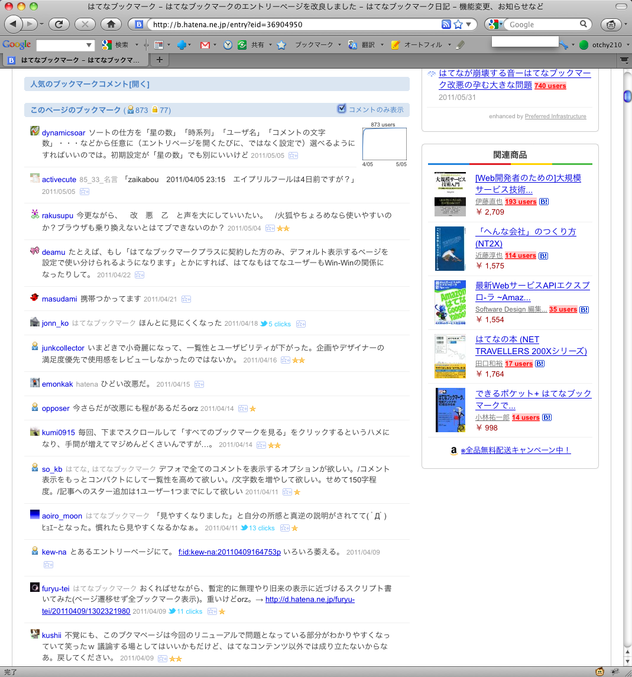The width and height of the screenshot is (632, 677).
Task: Open the dropdown arrow next to 検索
Action: pos(137,45)
